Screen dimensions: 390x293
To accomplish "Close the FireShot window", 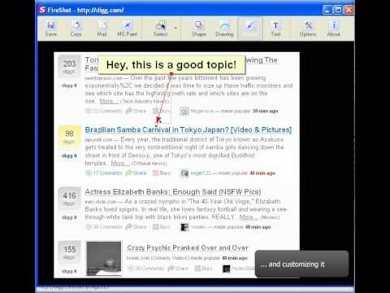I will (349, 10).
